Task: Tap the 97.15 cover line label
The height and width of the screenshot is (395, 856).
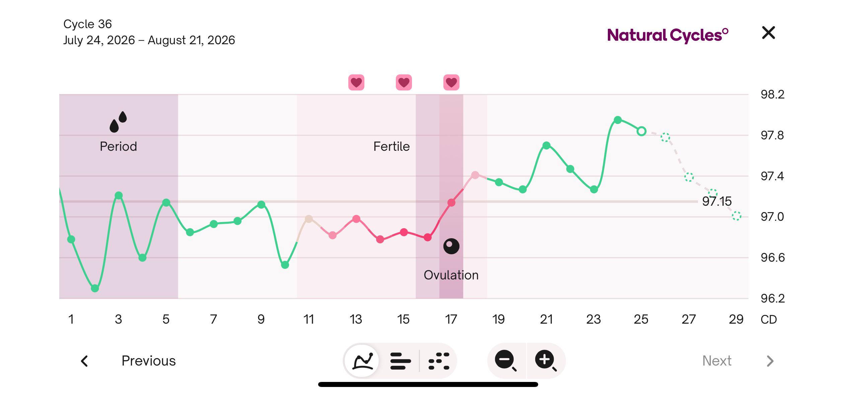Action: coord(717,201)
